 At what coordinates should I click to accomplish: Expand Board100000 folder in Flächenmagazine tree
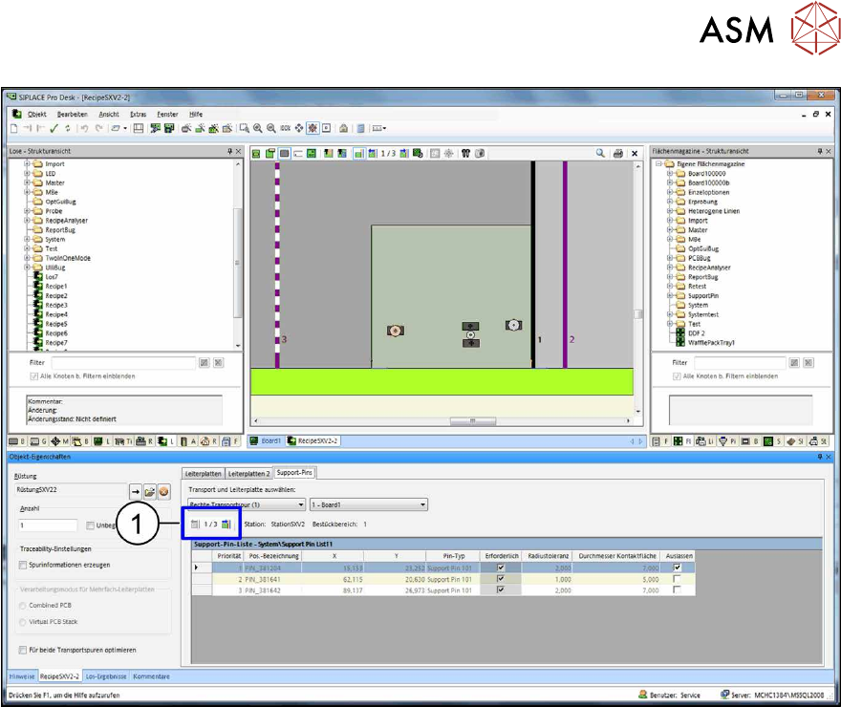click(669, 174)
